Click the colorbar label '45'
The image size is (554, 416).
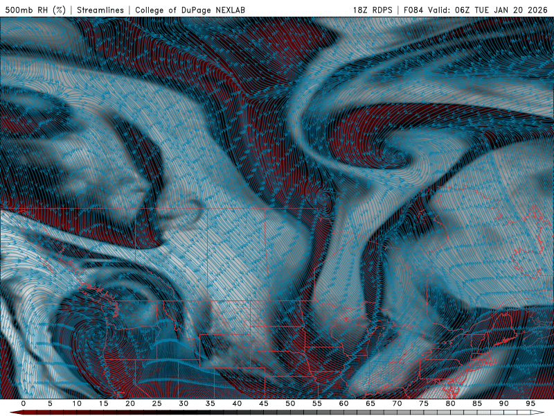click(264, 404)
